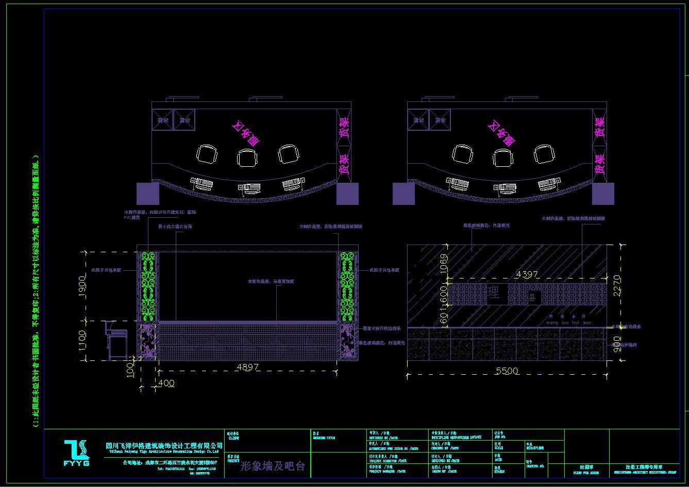Click the magenta 吧台区 label in left plan
This screenshot has width=689, height=487.
click(246, 133)
